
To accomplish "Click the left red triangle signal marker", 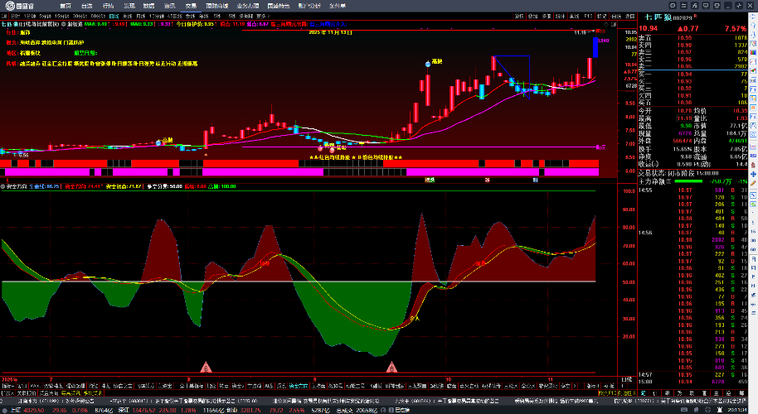I will tap(206, 367).
